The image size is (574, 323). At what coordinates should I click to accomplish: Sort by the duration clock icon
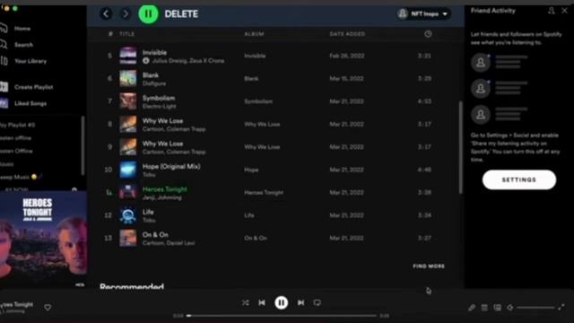point(428,34)
